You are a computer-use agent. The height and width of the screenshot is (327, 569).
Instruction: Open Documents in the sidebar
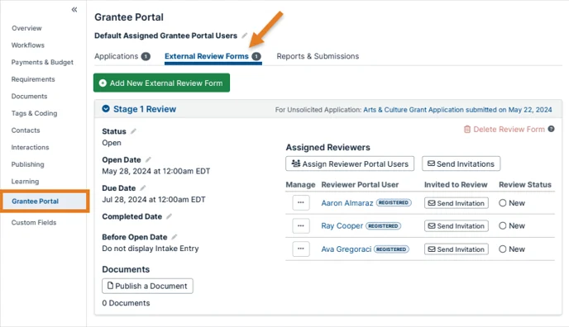(x=29, y=97)
